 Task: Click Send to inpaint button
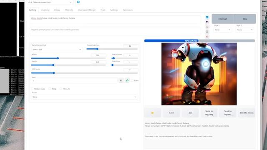coord(228,113)
